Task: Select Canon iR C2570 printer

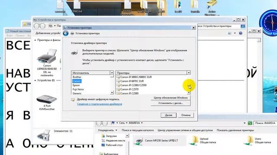Action: (x=128, y=89)
